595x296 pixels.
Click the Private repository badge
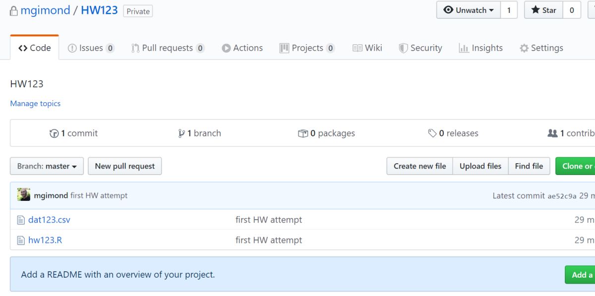point(138,11)
